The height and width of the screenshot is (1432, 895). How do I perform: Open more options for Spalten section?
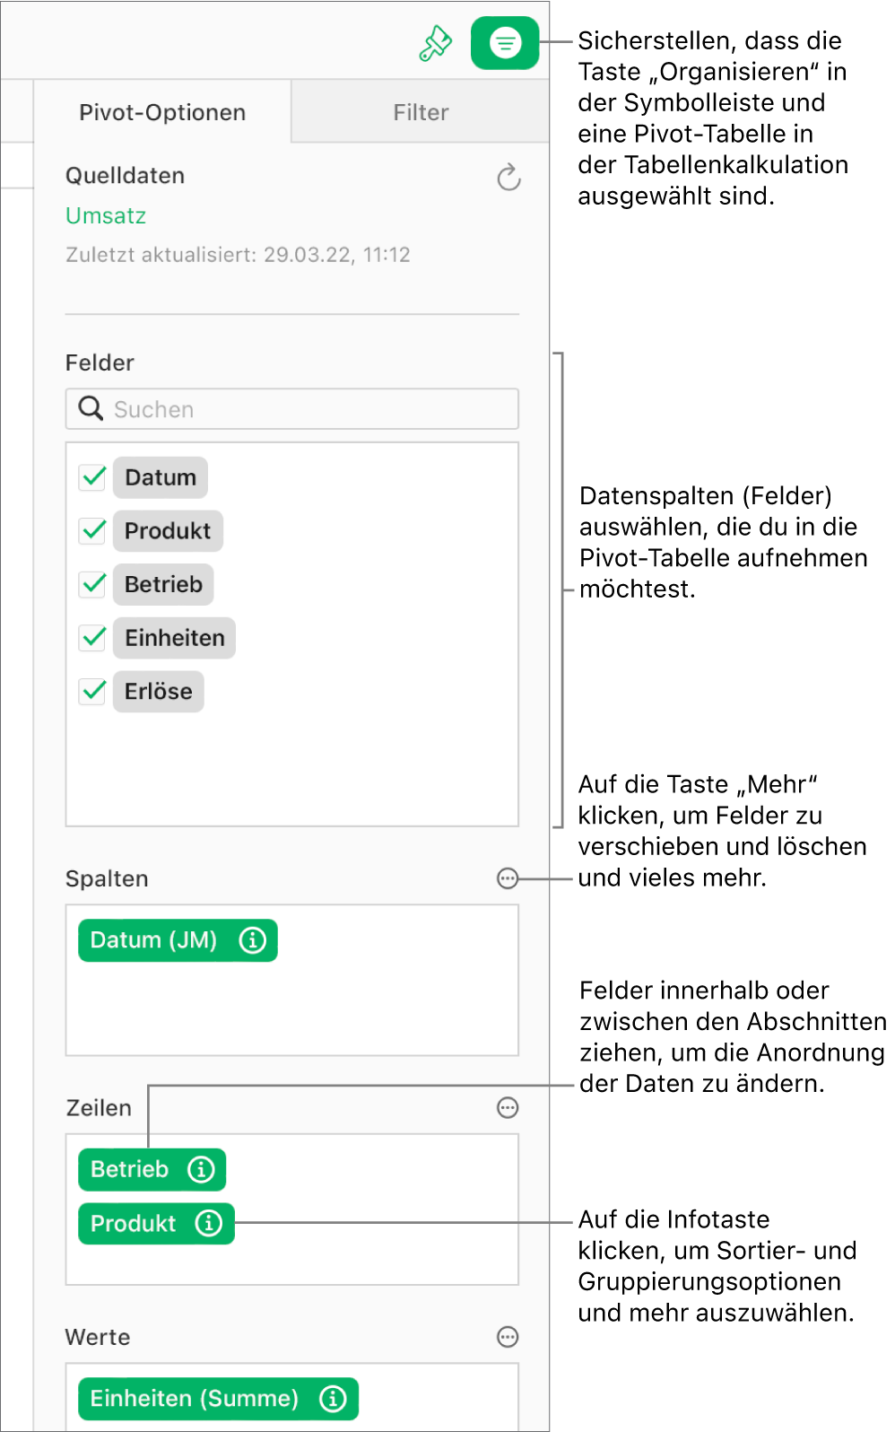[508, 879]
